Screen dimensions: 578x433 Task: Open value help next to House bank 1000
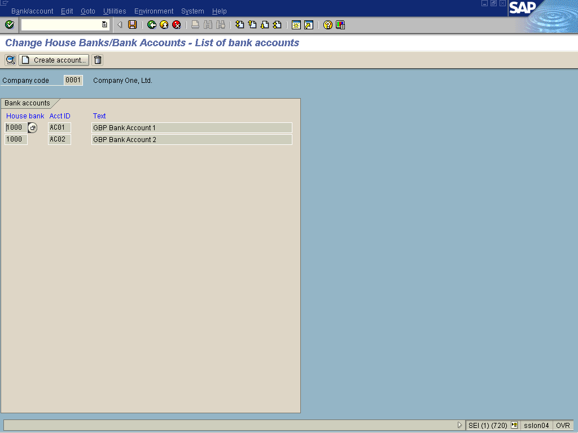[32, 128]
